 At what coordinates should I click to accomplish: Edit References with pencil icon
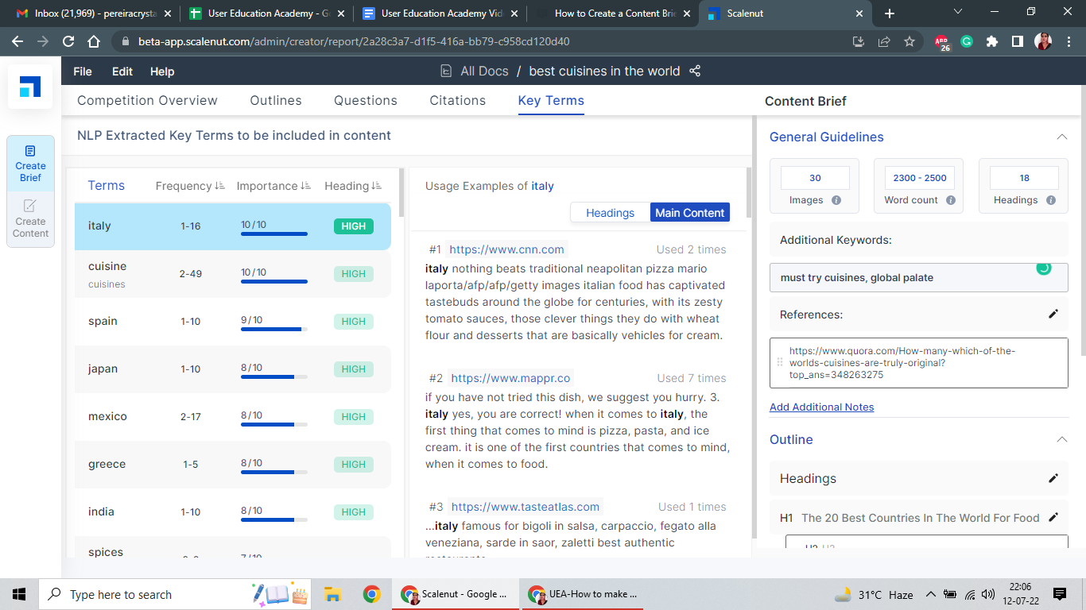(1053, 314)
